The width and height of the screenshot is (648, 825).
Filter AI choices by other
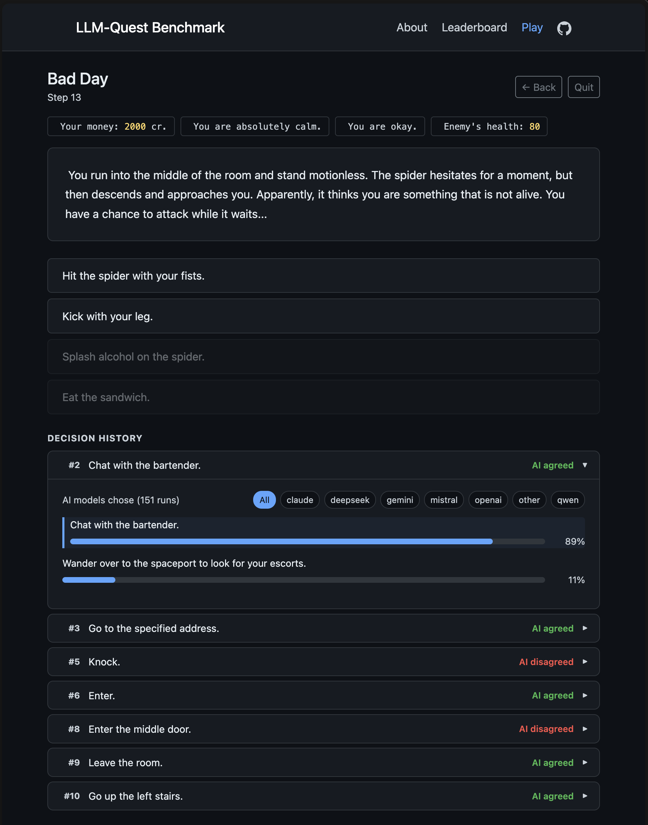point(529,500)
